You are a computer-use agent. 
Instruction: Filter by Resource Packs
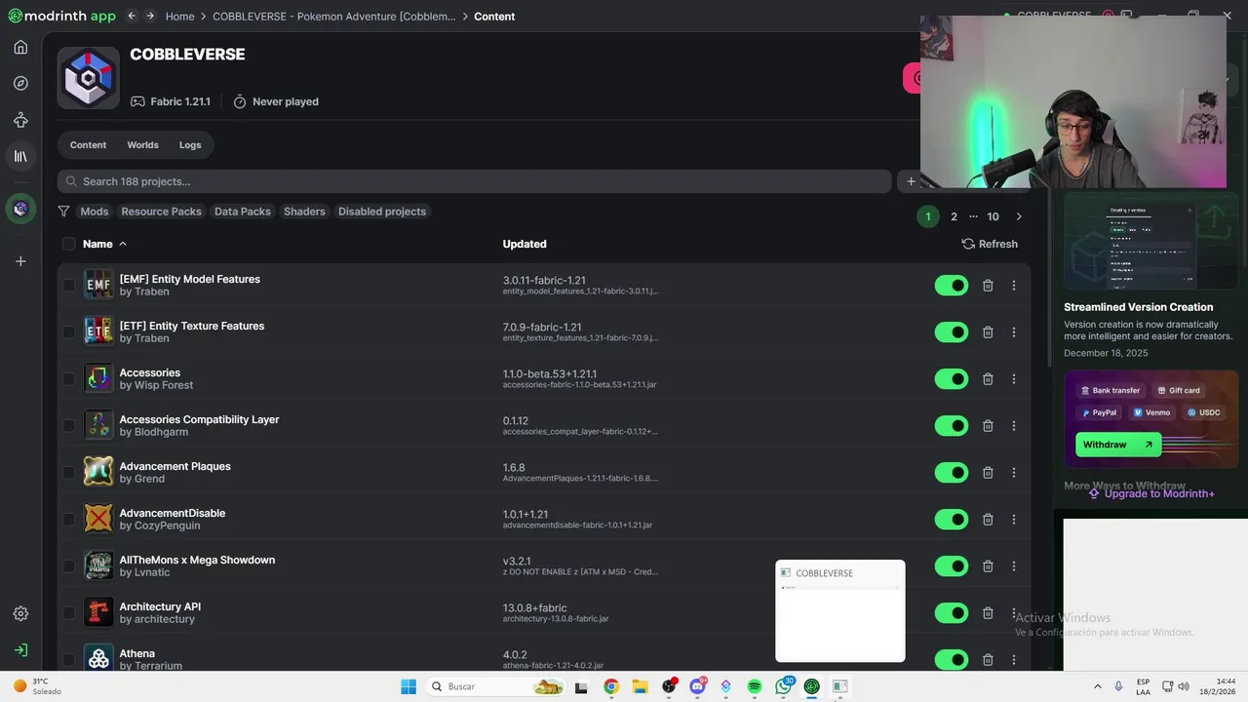(x=161, y=212)
